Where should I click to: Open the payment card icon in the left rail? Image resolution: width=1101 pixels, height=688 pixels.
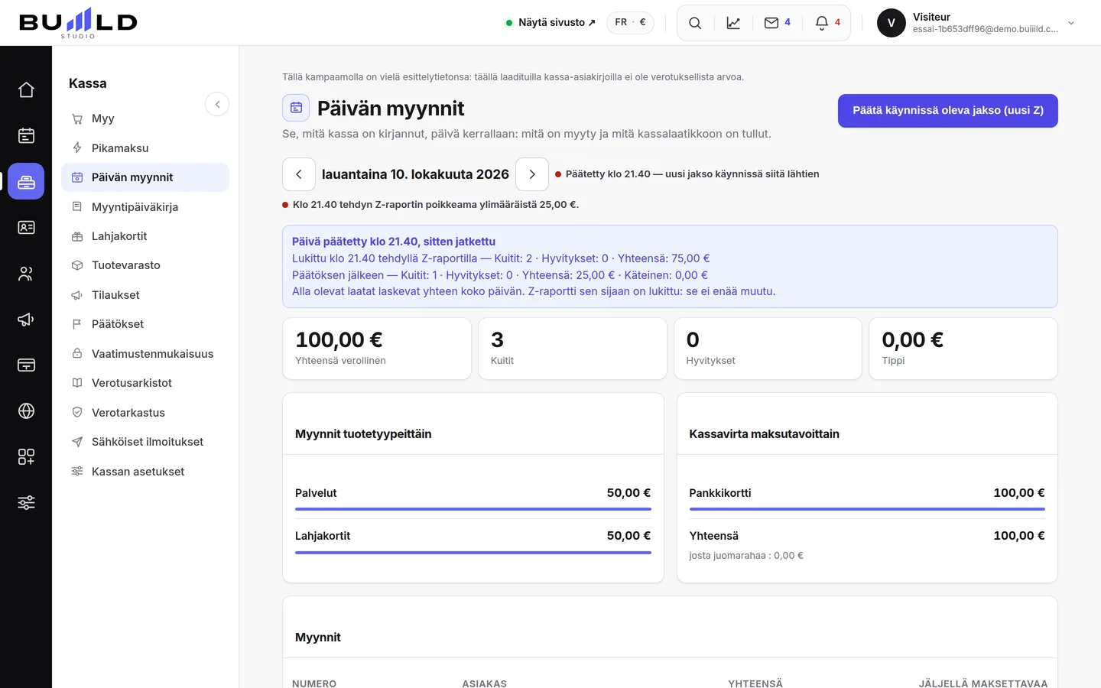click(x=26, y=365)
